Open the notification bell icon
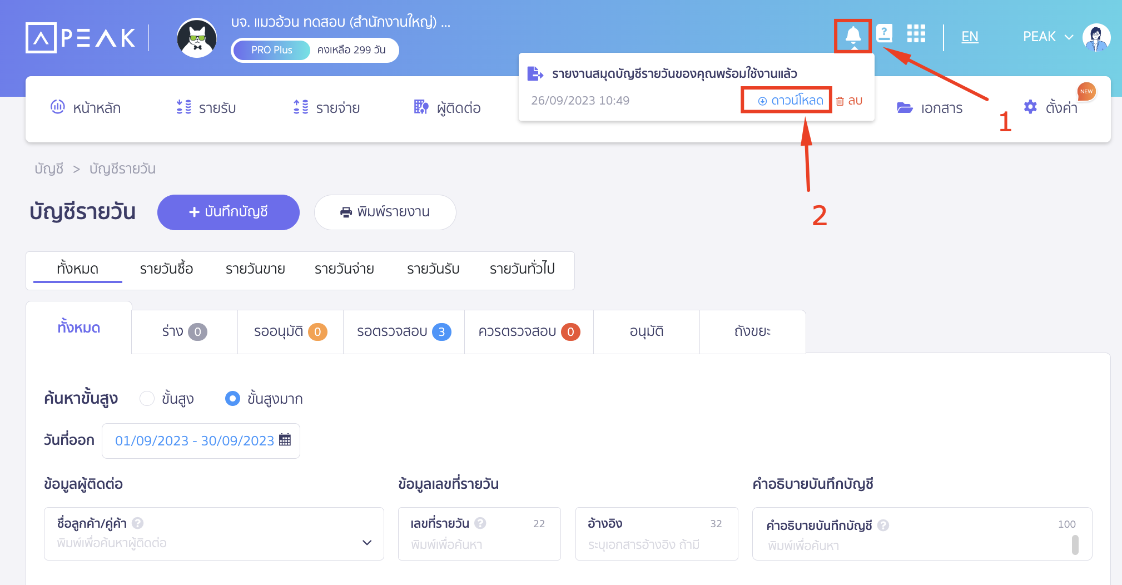 [853, 35]
